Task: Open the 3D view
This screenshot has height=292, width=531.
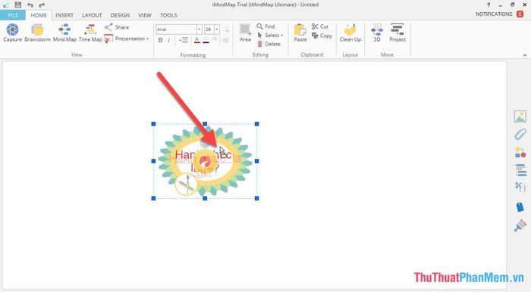Action: (x=377, y=33)
